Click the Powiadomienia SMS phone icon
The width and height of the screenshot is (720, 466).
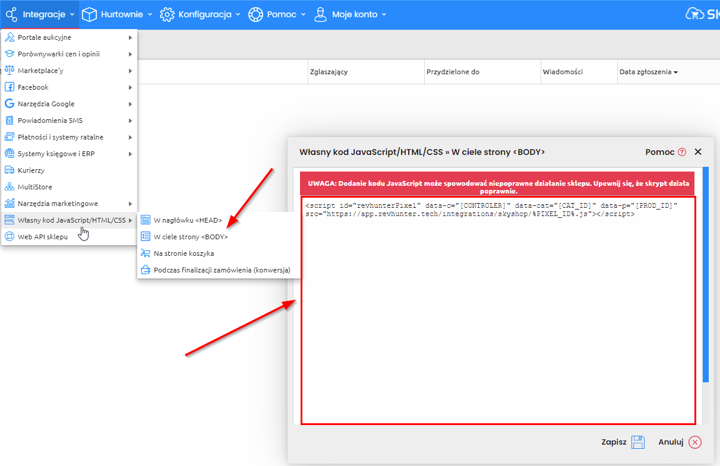click(10, 121)
